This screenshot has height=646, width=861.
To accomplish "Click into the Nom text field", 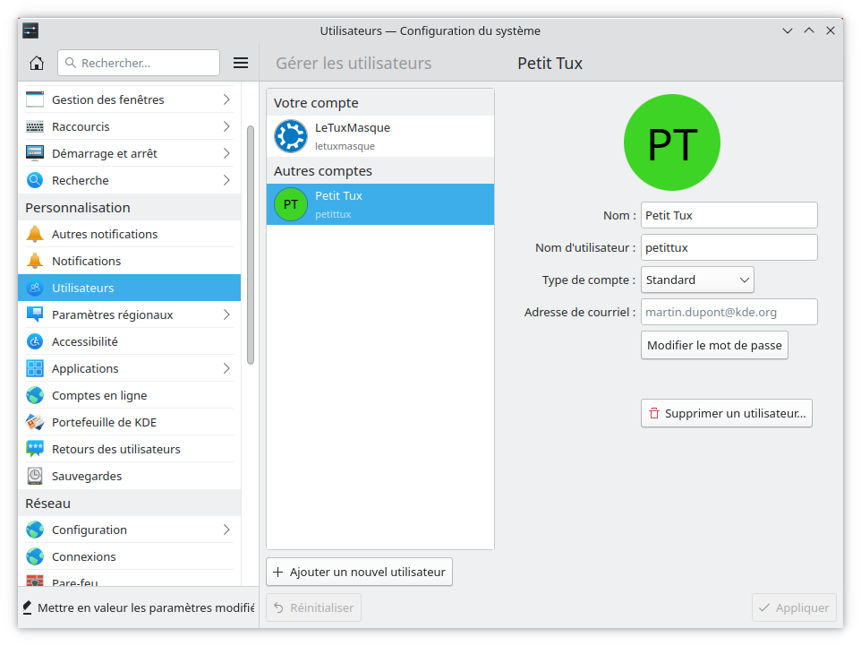I will pyautogui.click(x=729, y=216).
